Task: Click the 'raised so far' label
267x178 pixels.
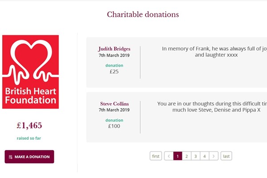Action: click(29, 138)
